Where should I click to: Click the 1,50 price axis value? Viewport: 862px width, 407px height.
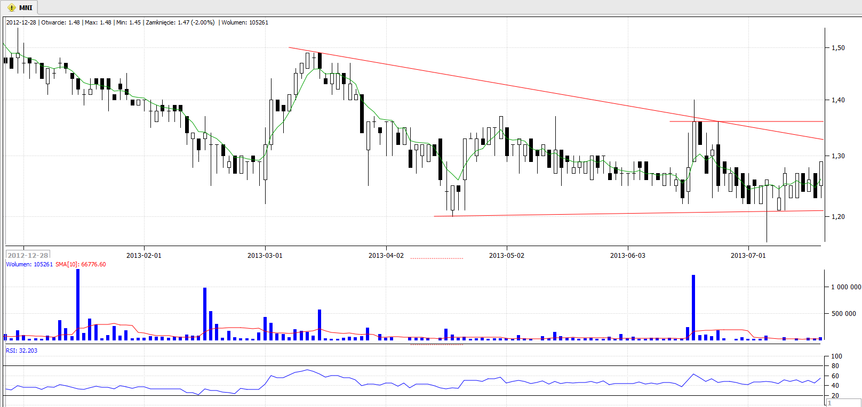click(838, 48)
